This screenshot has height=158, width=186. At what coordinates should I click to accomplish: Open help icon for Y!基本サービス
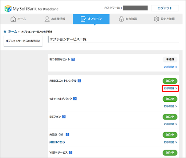[x=70, y=153]
